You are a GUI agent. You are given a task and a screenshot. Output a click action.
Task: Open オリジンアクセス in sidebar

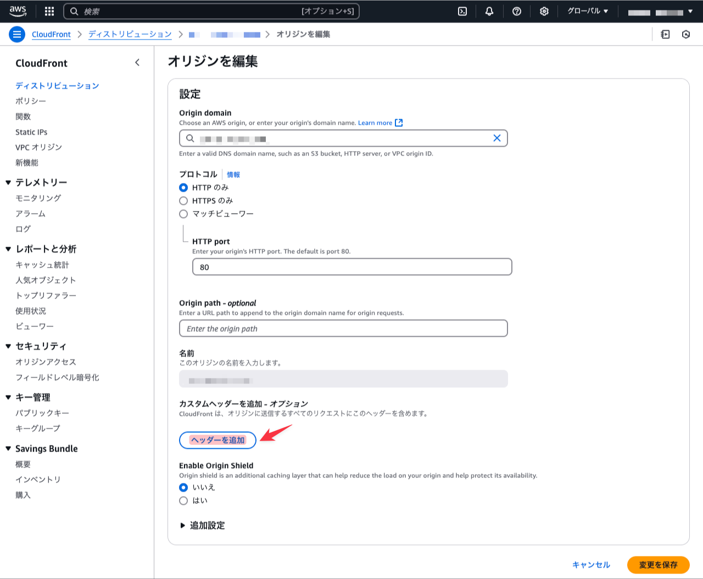[46, 362]
